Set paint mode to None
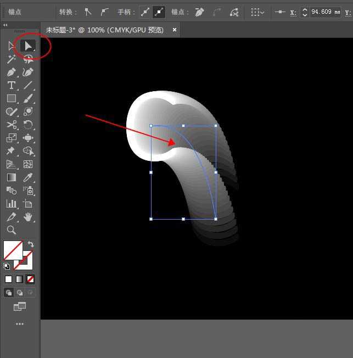This screenshot has width=353, height=358. coord(30,279)
